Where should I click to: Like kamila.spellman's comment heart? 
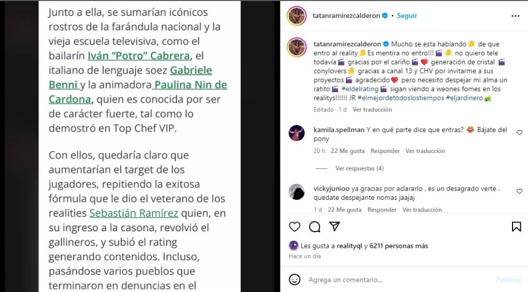[519, 132]
